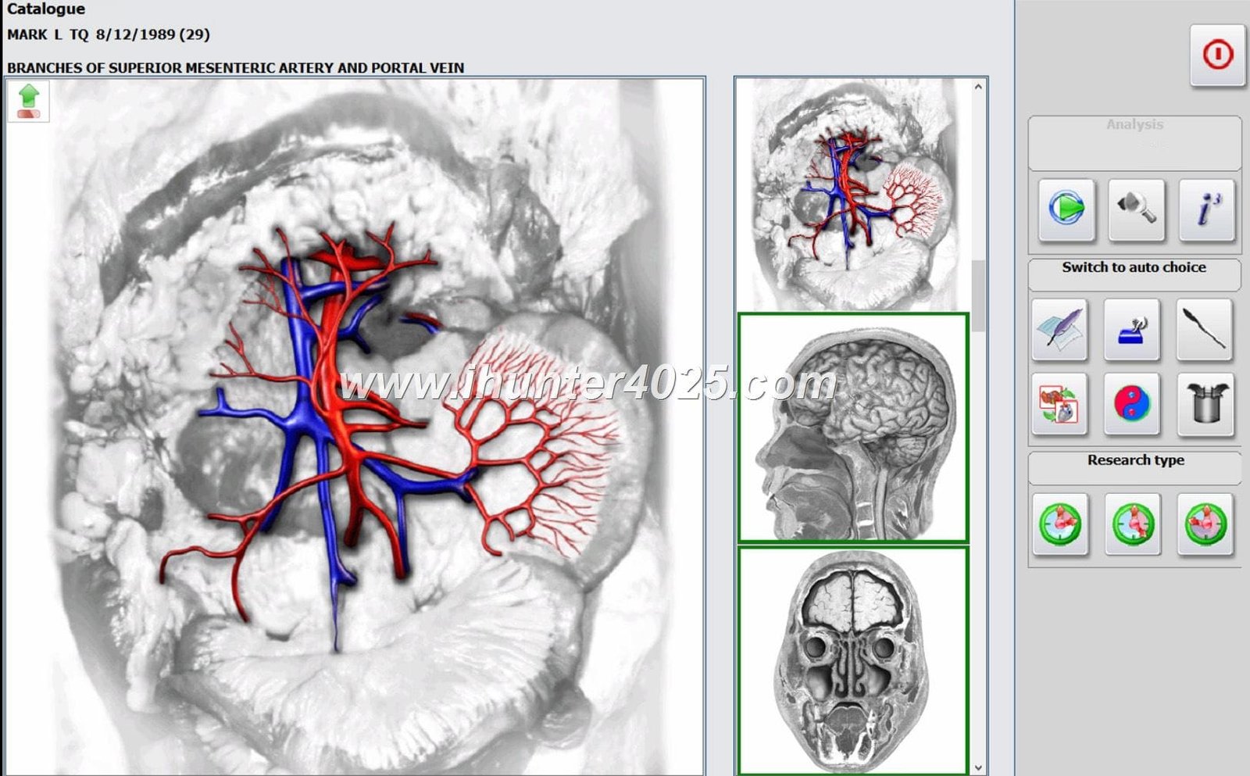
Task: Select the quill pen report tool
Action: (1061, 330)
